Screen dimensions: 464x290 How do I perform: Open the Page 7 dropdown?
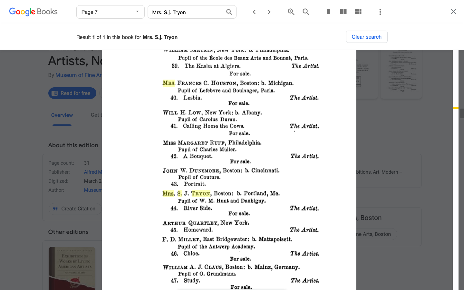point(110,12)
